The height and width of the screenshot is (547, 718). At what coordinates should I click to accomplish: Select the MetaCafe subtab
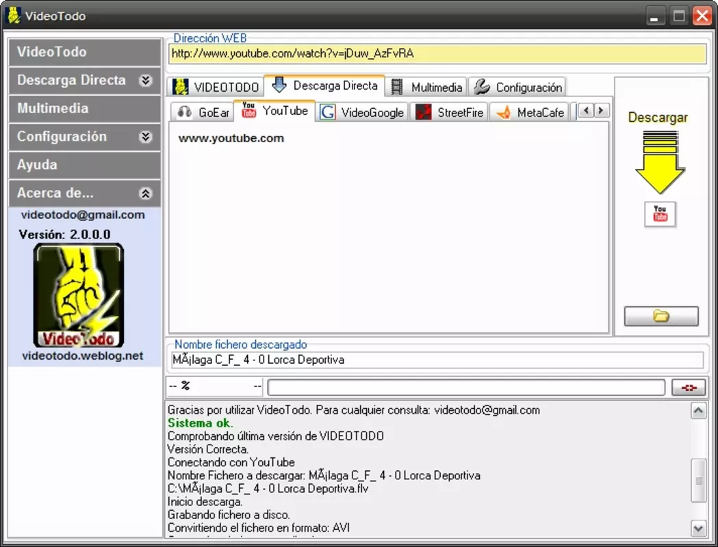point(529,112)
